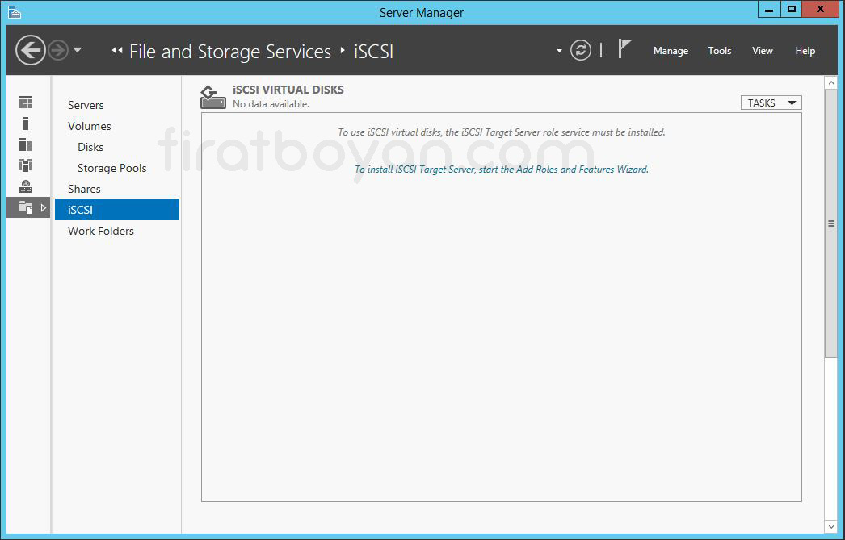Expand the File and Storage Services arrow
Screen dimensions: 845x540
point(44,207)
